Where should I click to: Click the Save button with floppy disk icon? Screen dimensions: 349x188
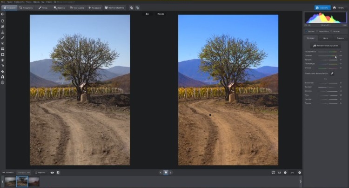322,7
